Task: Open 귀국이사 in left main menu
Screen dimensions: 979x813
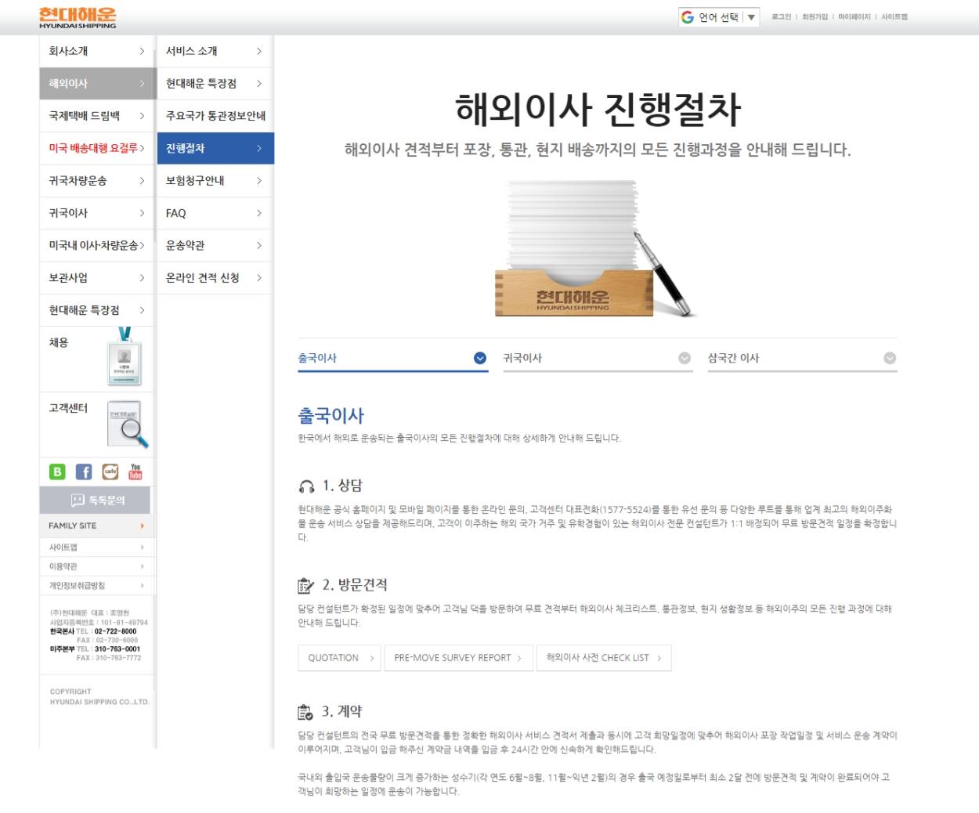Action: (x=96, y=213)
